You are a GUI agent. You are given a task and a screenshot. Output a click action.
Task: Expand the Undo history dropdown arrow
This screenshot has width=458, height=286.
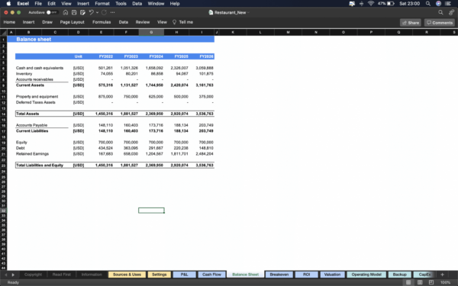(97, 12)
